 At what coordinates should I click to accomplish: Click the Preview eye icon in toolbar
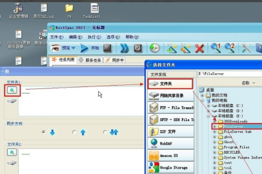click(55, 48)
